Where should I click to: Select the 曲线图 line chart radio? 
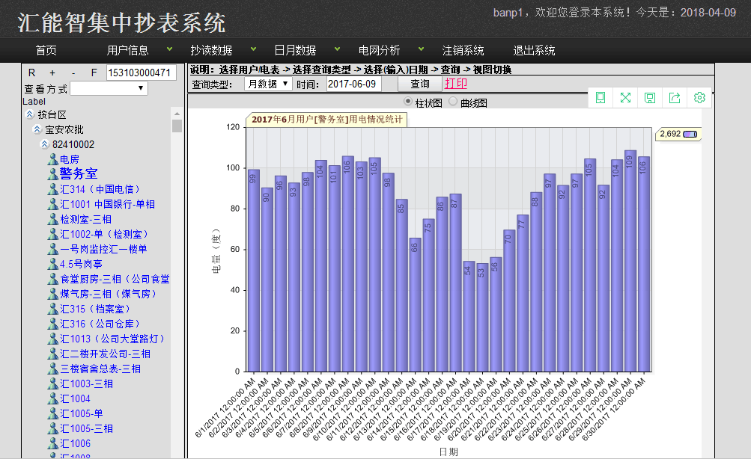453,102
